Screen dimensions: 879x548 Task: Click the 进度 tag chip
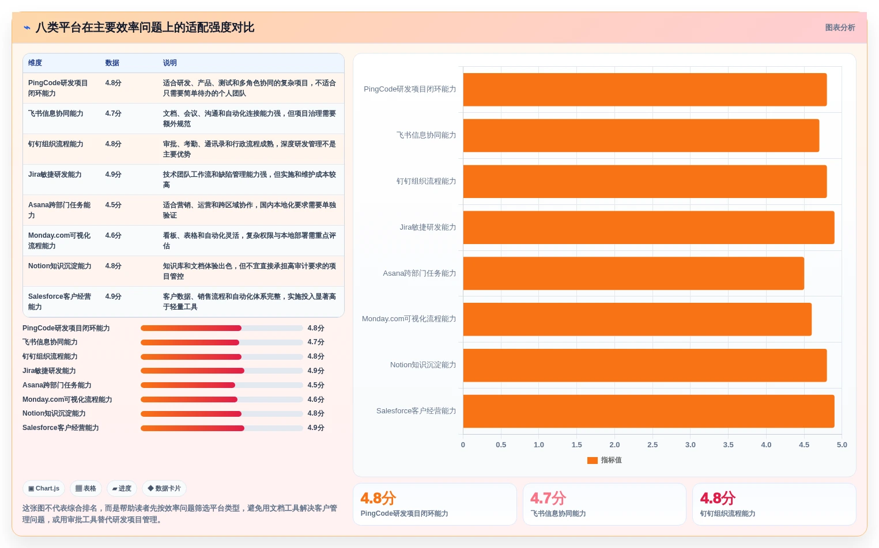[122, 488]
